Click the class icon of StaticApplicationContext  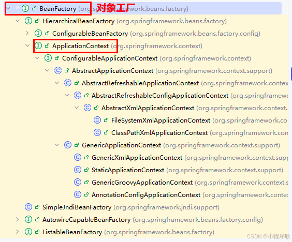coord(78,170)
